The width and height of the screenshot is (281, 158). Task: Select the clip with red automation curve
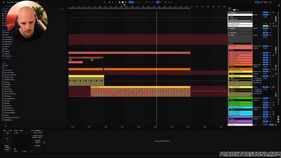[140, 91]
